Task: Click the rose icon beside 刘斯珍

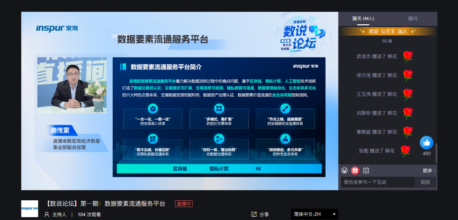Action: pos(408,113)
